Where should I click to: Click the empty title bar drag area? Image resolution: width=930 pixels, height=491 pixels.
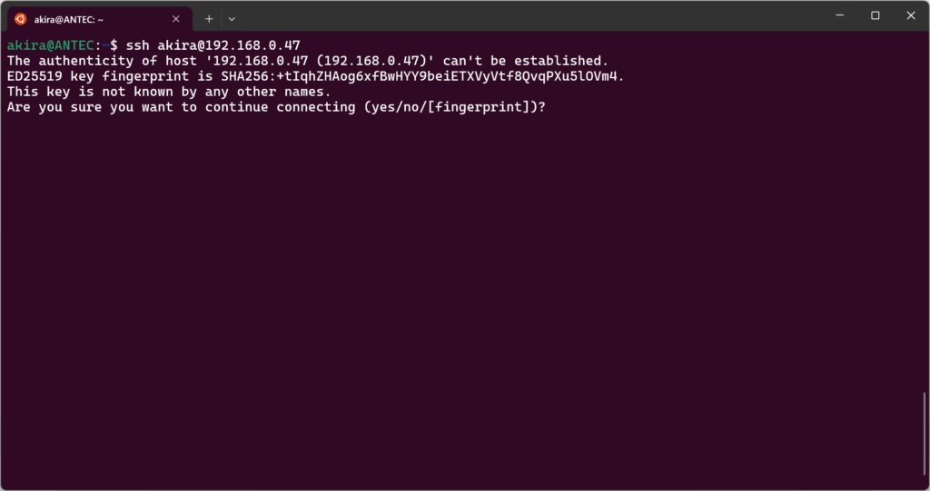[527, 16]
